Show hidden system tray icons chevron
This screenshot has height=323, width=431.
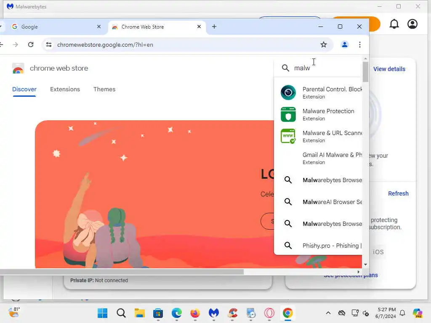328,313
